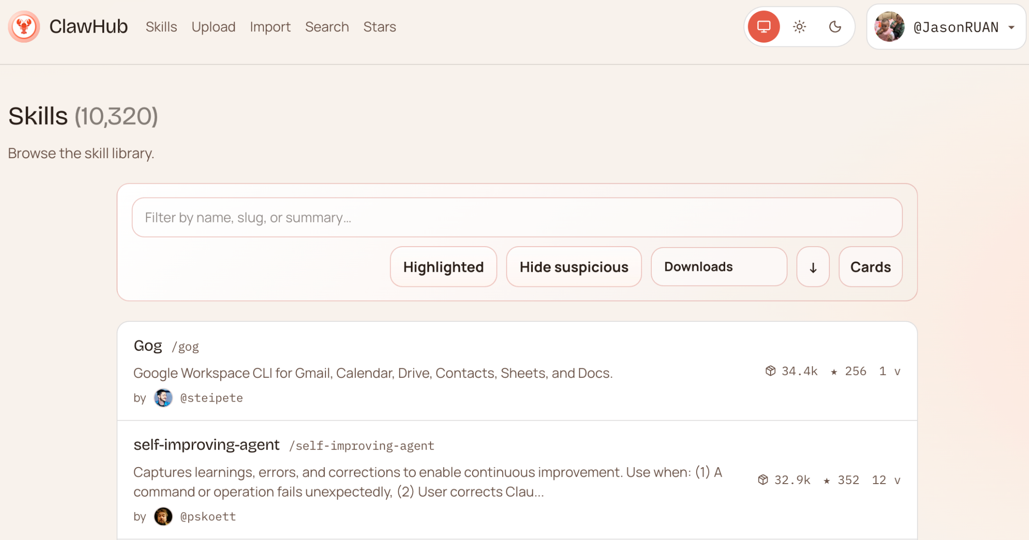Open @steipete's avatar
1029x540 pixels.
coord(163,397)
